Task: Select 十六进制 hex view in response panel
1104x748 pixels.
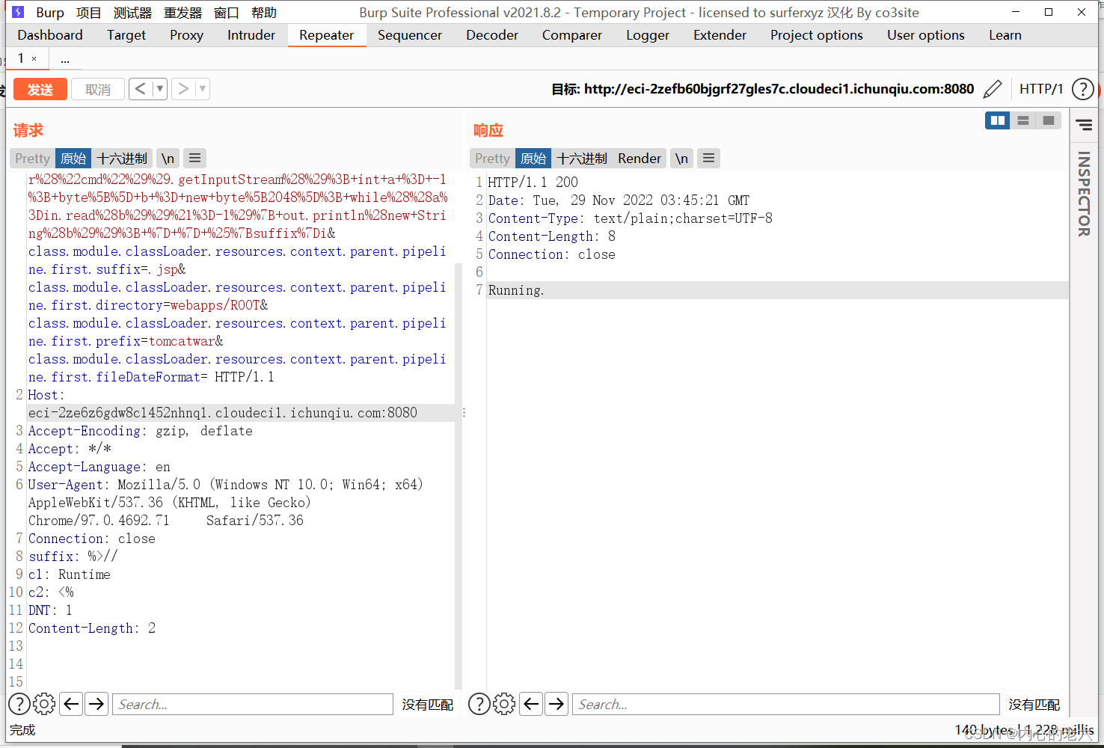Action: point(582,159)
